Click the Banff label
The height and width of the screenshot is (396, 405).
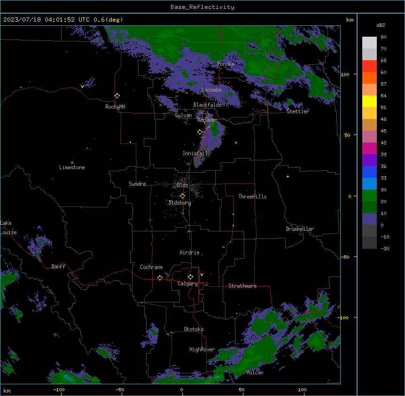(58, 267)
